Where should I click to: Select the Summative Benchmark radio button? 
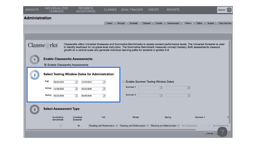(x=61, y=126)
